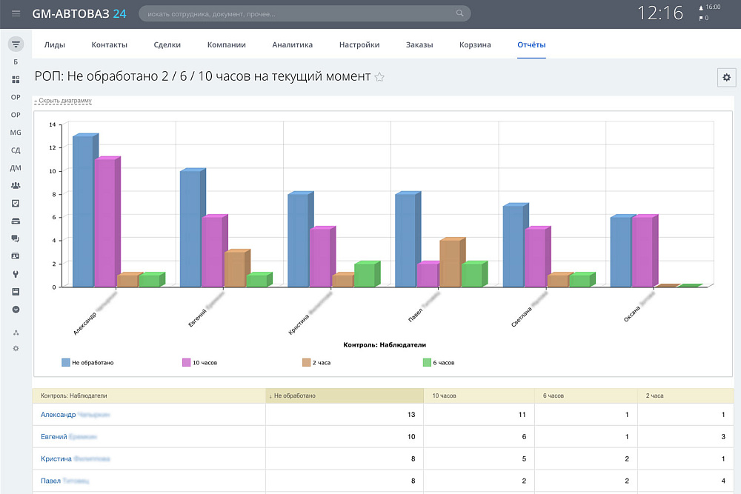
Task: Click the 2 часа table column header
Action: pyautogui.click(x=685, y=395)
